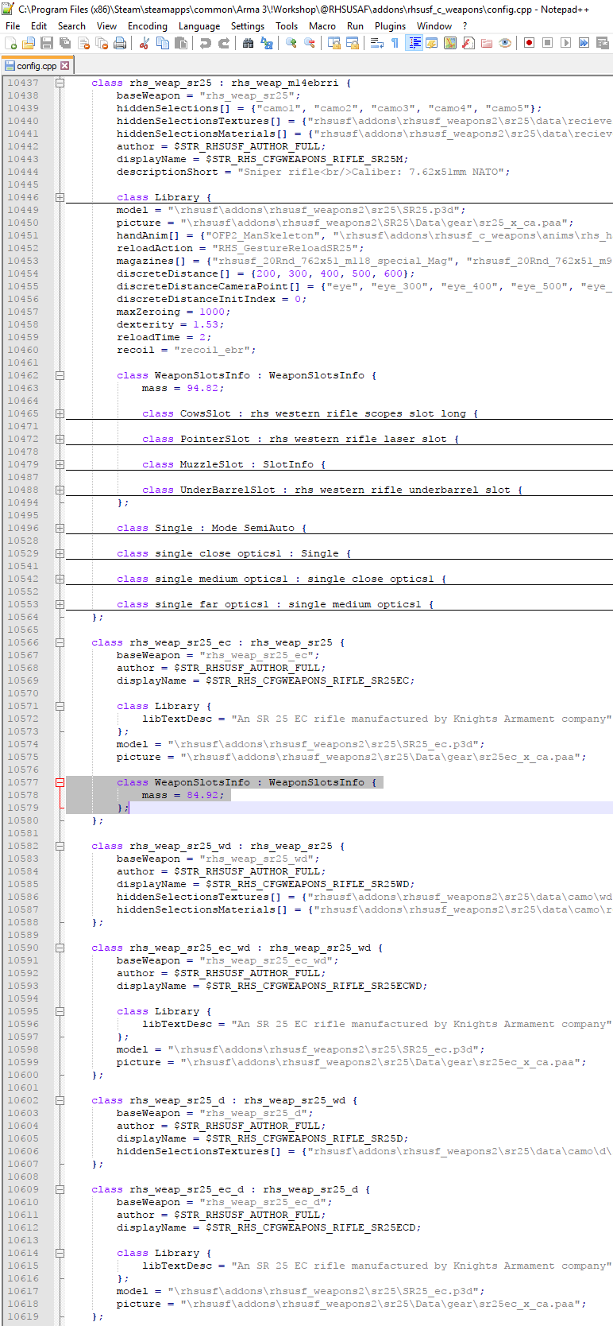Click the Open file folder icon
This screenshot has height=1326, width=613.
coord(29,43)
